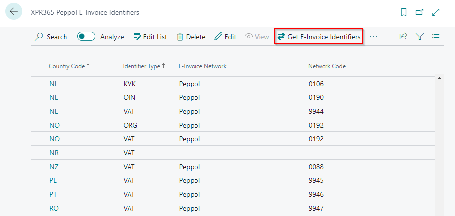Sort by the Country Code column header
The width and height of the screenshot is (455, 216).
tap(69, 66)
